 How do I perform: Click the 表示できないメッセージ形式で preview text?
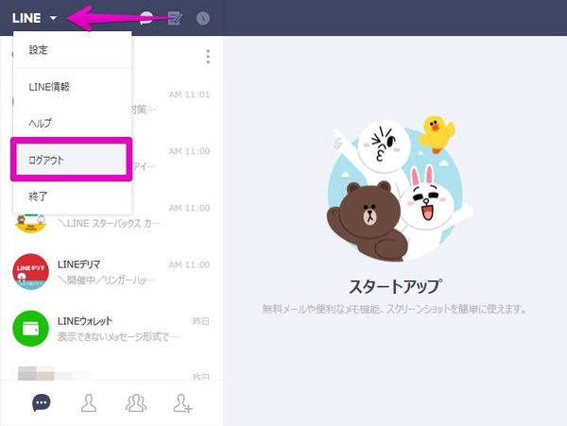[x=118, y=337]
